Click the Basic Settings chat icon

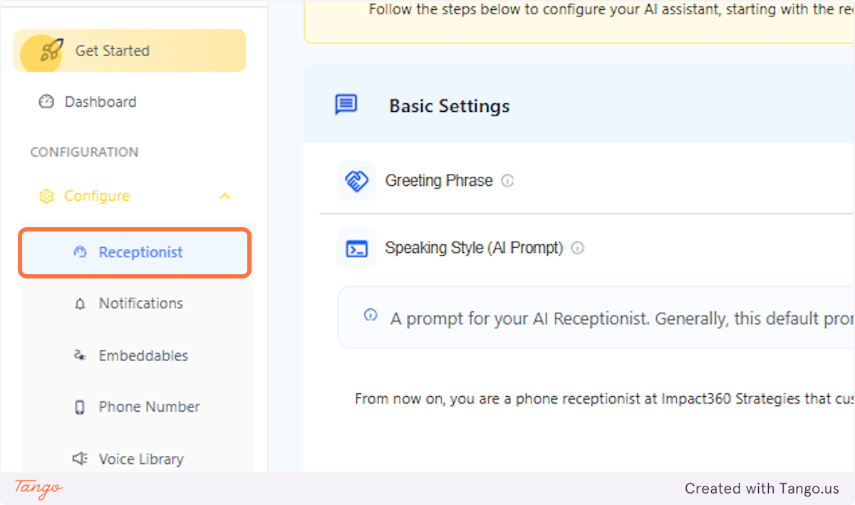click(x=345, y=104)
